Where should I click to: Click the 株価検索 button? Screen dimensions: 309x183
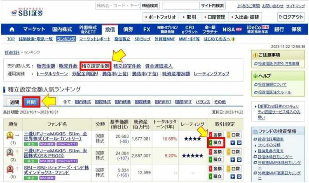tap(150, 6)
